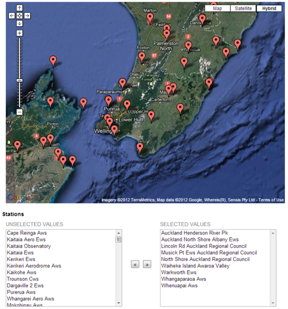
Task: Open the Terms of Use link
Action: click(271, 200)
